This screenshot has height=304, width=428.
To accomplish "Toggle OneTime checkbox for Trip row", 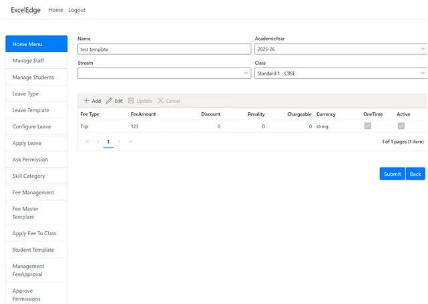I will (368, 126).
